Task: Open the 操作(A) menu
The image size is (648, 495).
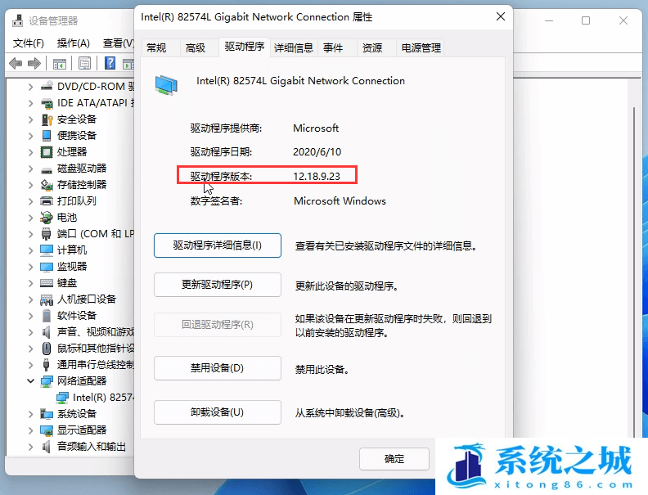Action: pos(73,43)
